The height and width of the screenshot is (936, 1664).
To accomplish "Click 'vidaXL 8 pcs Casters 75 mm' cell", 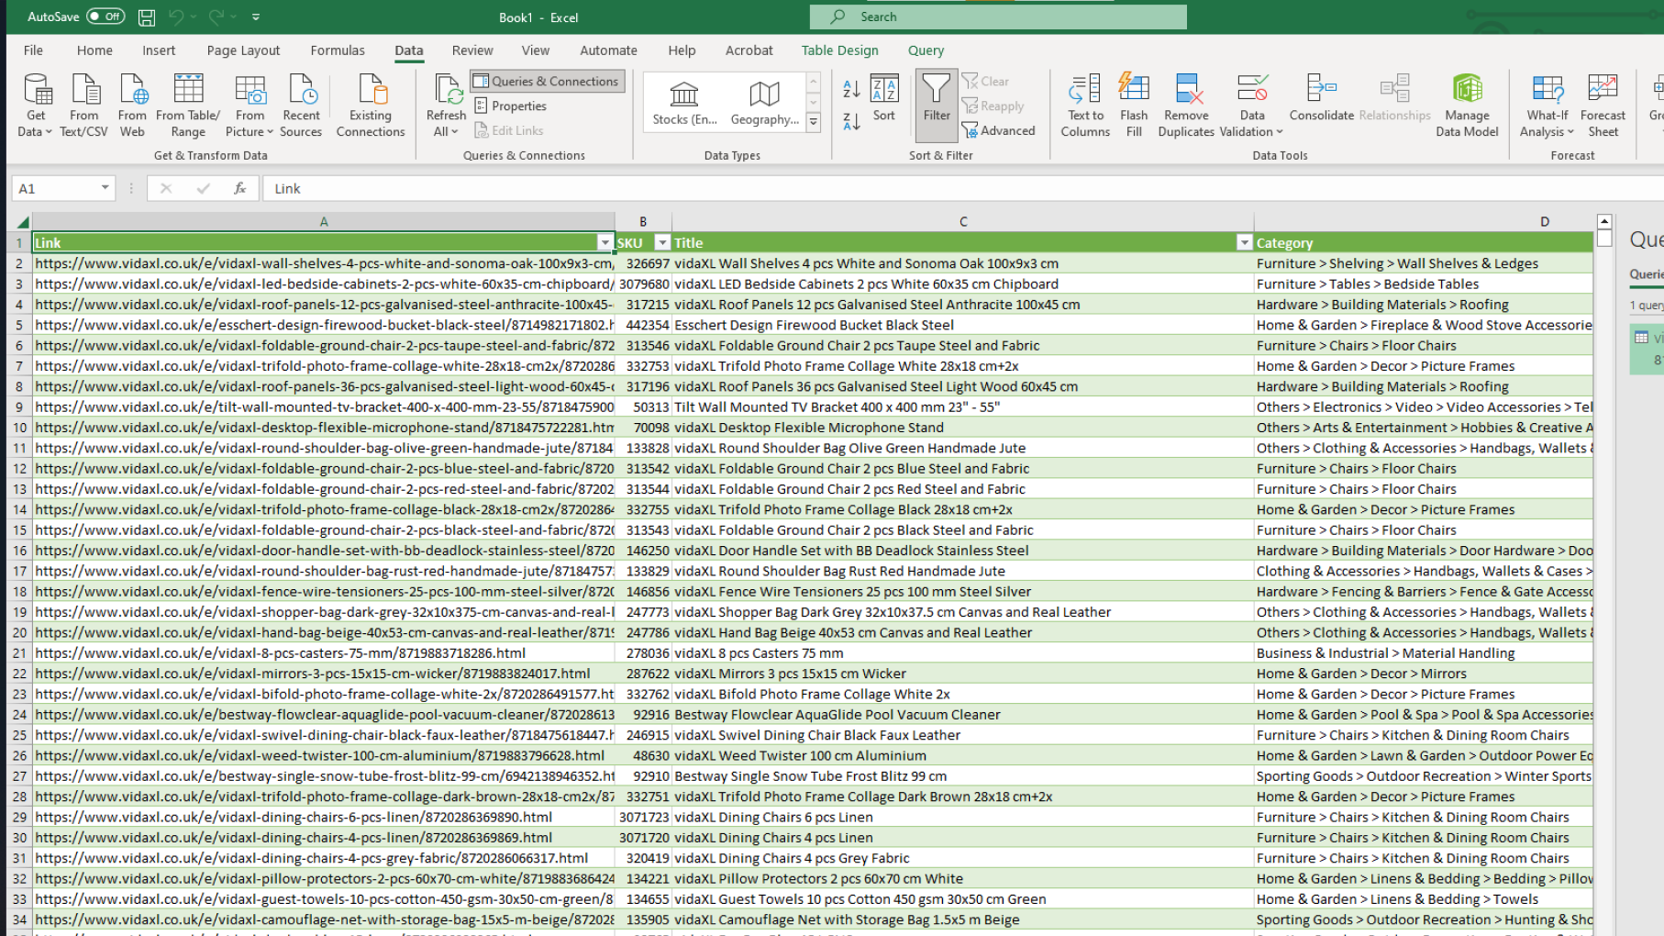I will [963, 652].
